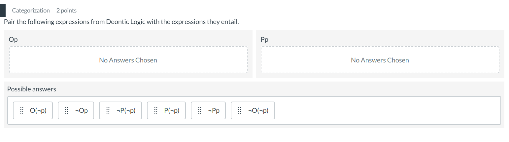The width and height of the screenshot is (509, 142).
Task: Click drag handle of the ¬Op answer
Action: click(67, 110)
